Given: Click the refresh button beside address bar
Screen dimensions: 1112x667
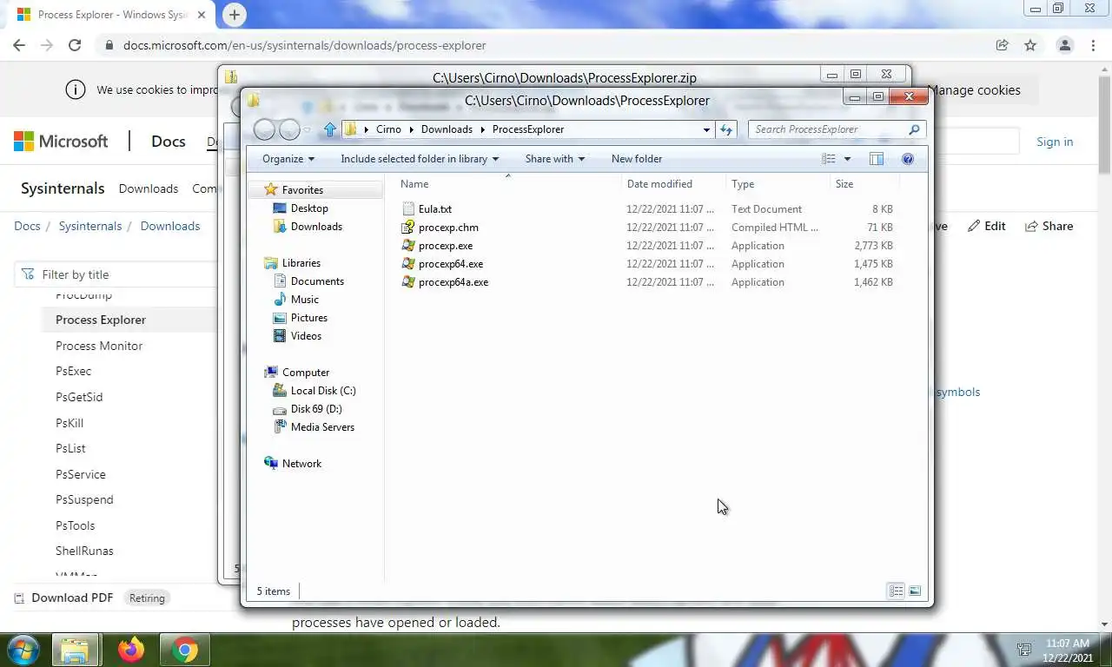Looking at the screenshot, I should [x=726, y=129].
